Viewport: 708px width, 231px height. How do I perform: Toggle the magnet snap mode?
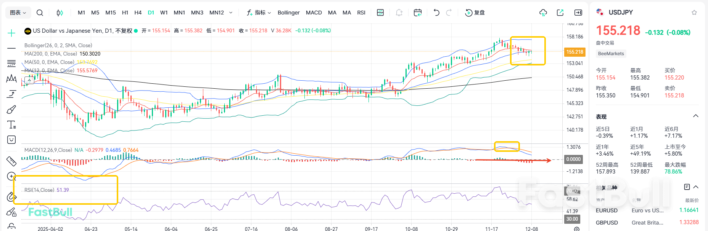[x=11, y=196]
